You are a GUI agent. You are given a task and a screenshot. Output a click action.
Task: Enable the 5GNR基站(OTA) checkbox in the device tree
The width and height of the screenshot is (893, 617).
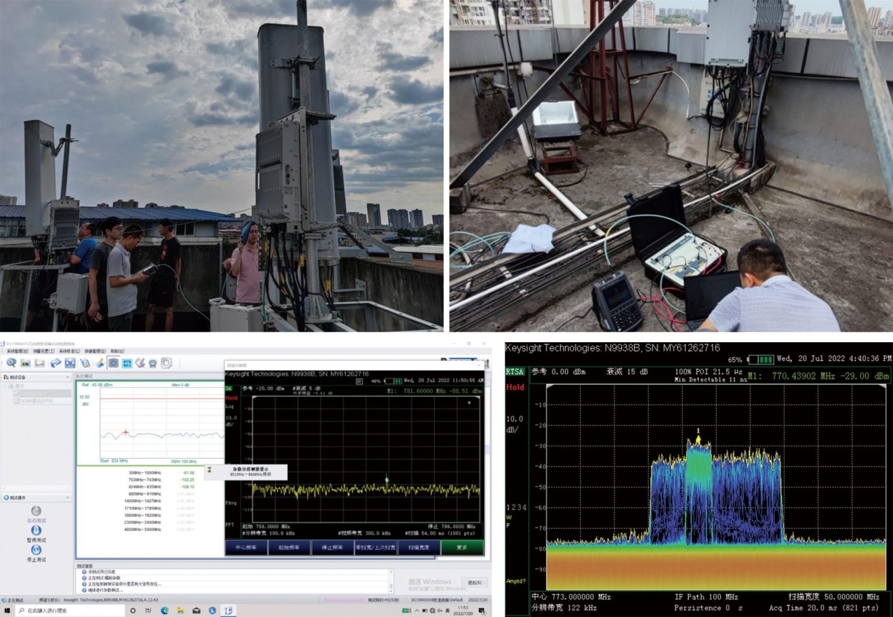tap(15, 400)
